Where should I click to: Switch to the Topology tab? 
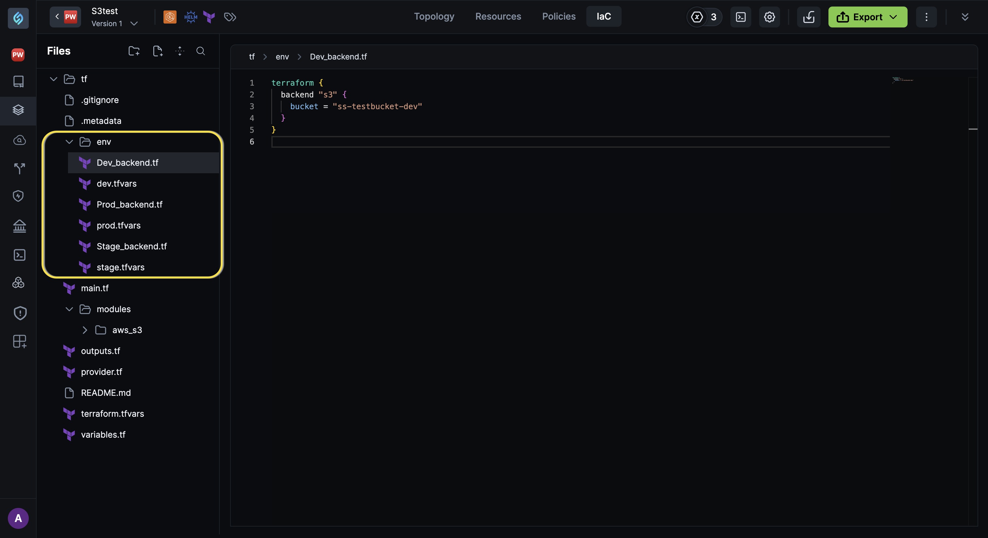[434, 16]
